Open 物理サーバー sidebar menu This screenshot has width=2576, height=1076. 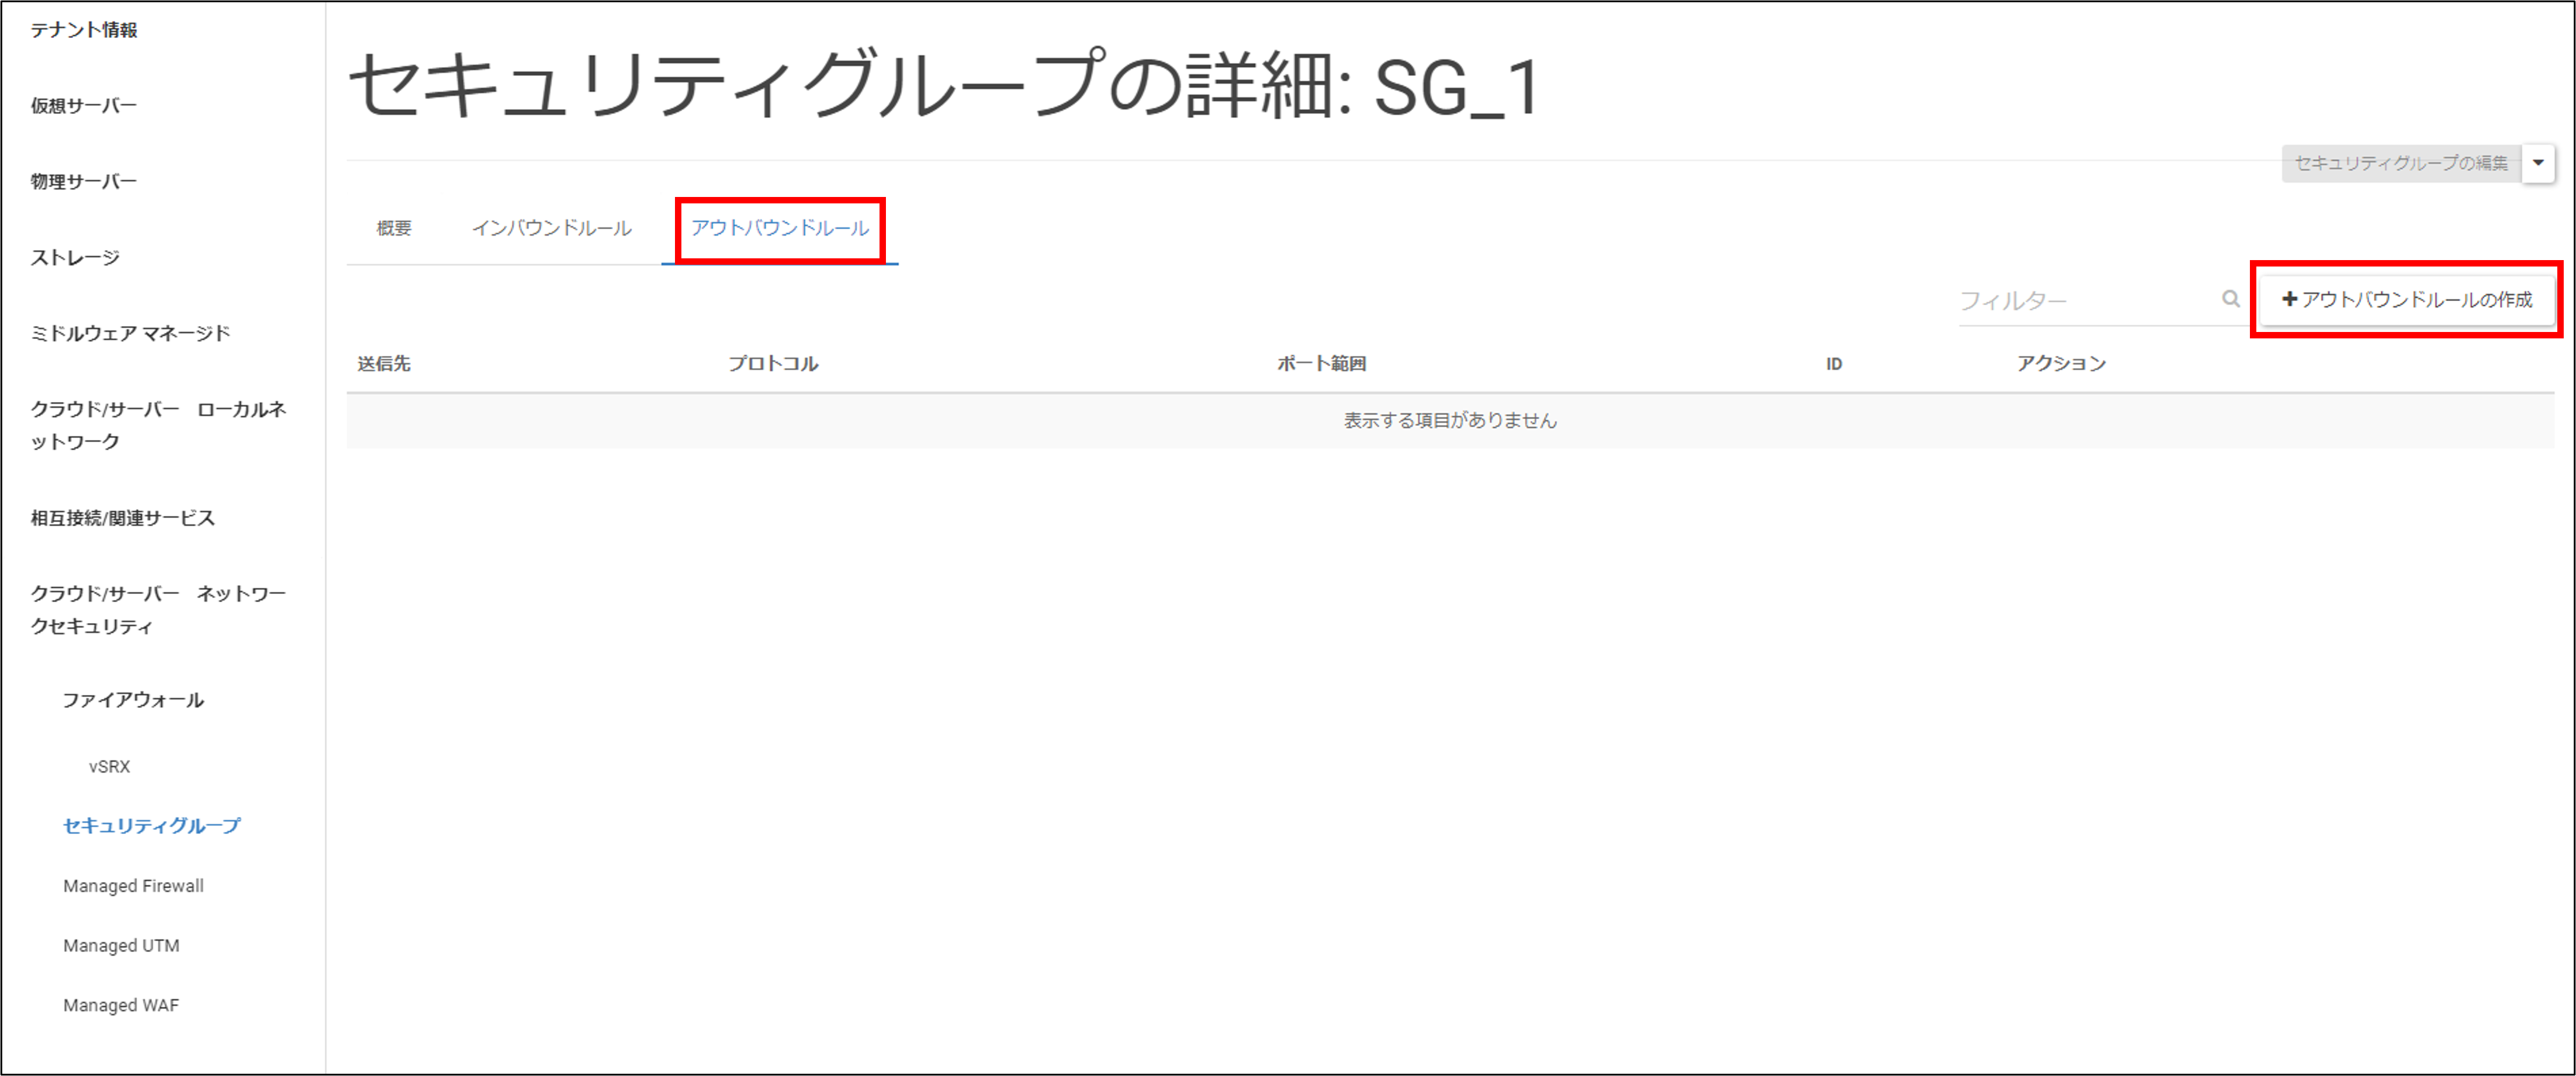click(84, 182)
